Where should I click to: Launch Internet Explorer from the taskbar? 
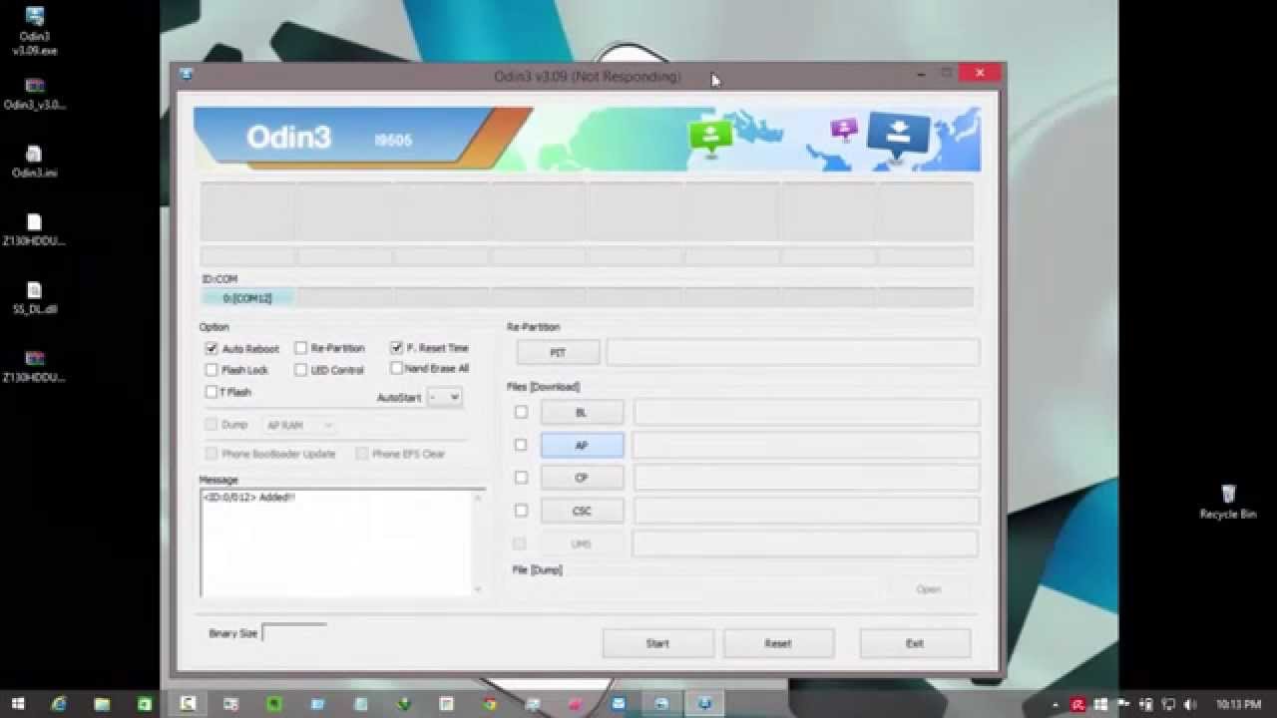[59, 704]
